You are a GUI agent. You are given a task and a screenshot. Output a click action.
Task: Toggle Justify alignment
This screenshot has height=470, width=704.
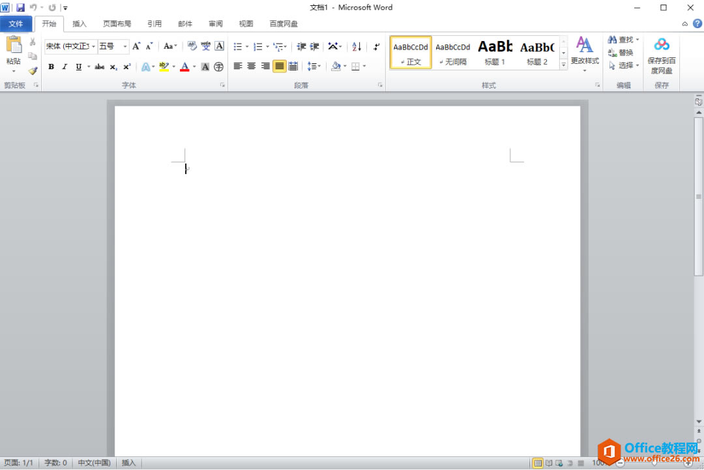[x=279, y=66]
